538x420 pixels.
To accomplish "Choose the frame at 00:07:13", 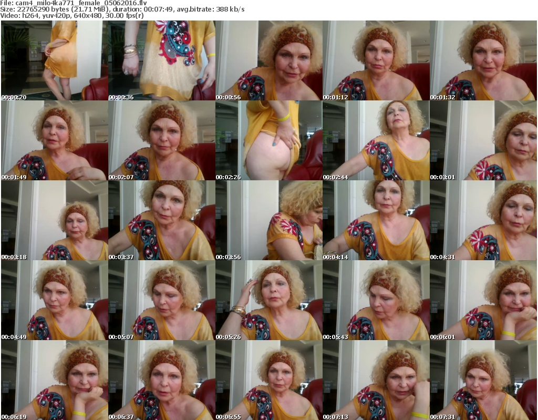I will click(x=376, y=380).
